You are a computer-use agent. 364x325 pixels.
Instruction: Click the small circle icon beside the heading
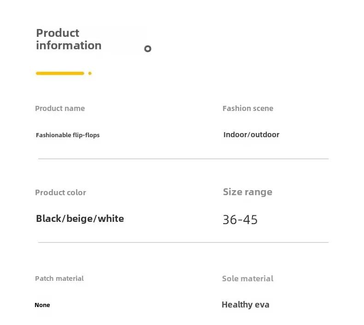coord(147,49)
